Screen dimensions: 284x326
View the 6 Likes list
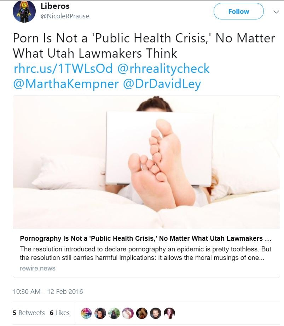[60, 313]
